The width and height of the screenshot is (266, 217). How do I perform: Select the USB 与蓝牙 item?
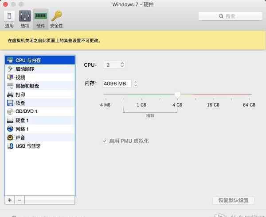40,146
